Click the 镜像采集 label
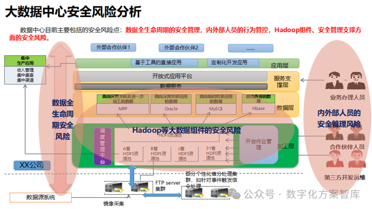This screenshot has height=209, width=372. 114,204
